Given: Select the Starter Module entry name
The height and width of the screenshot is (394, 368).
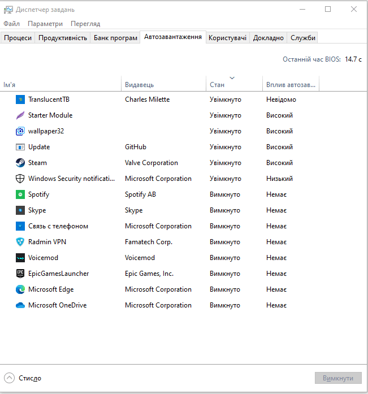Looking at the screenshot, I should pos(50,115).
